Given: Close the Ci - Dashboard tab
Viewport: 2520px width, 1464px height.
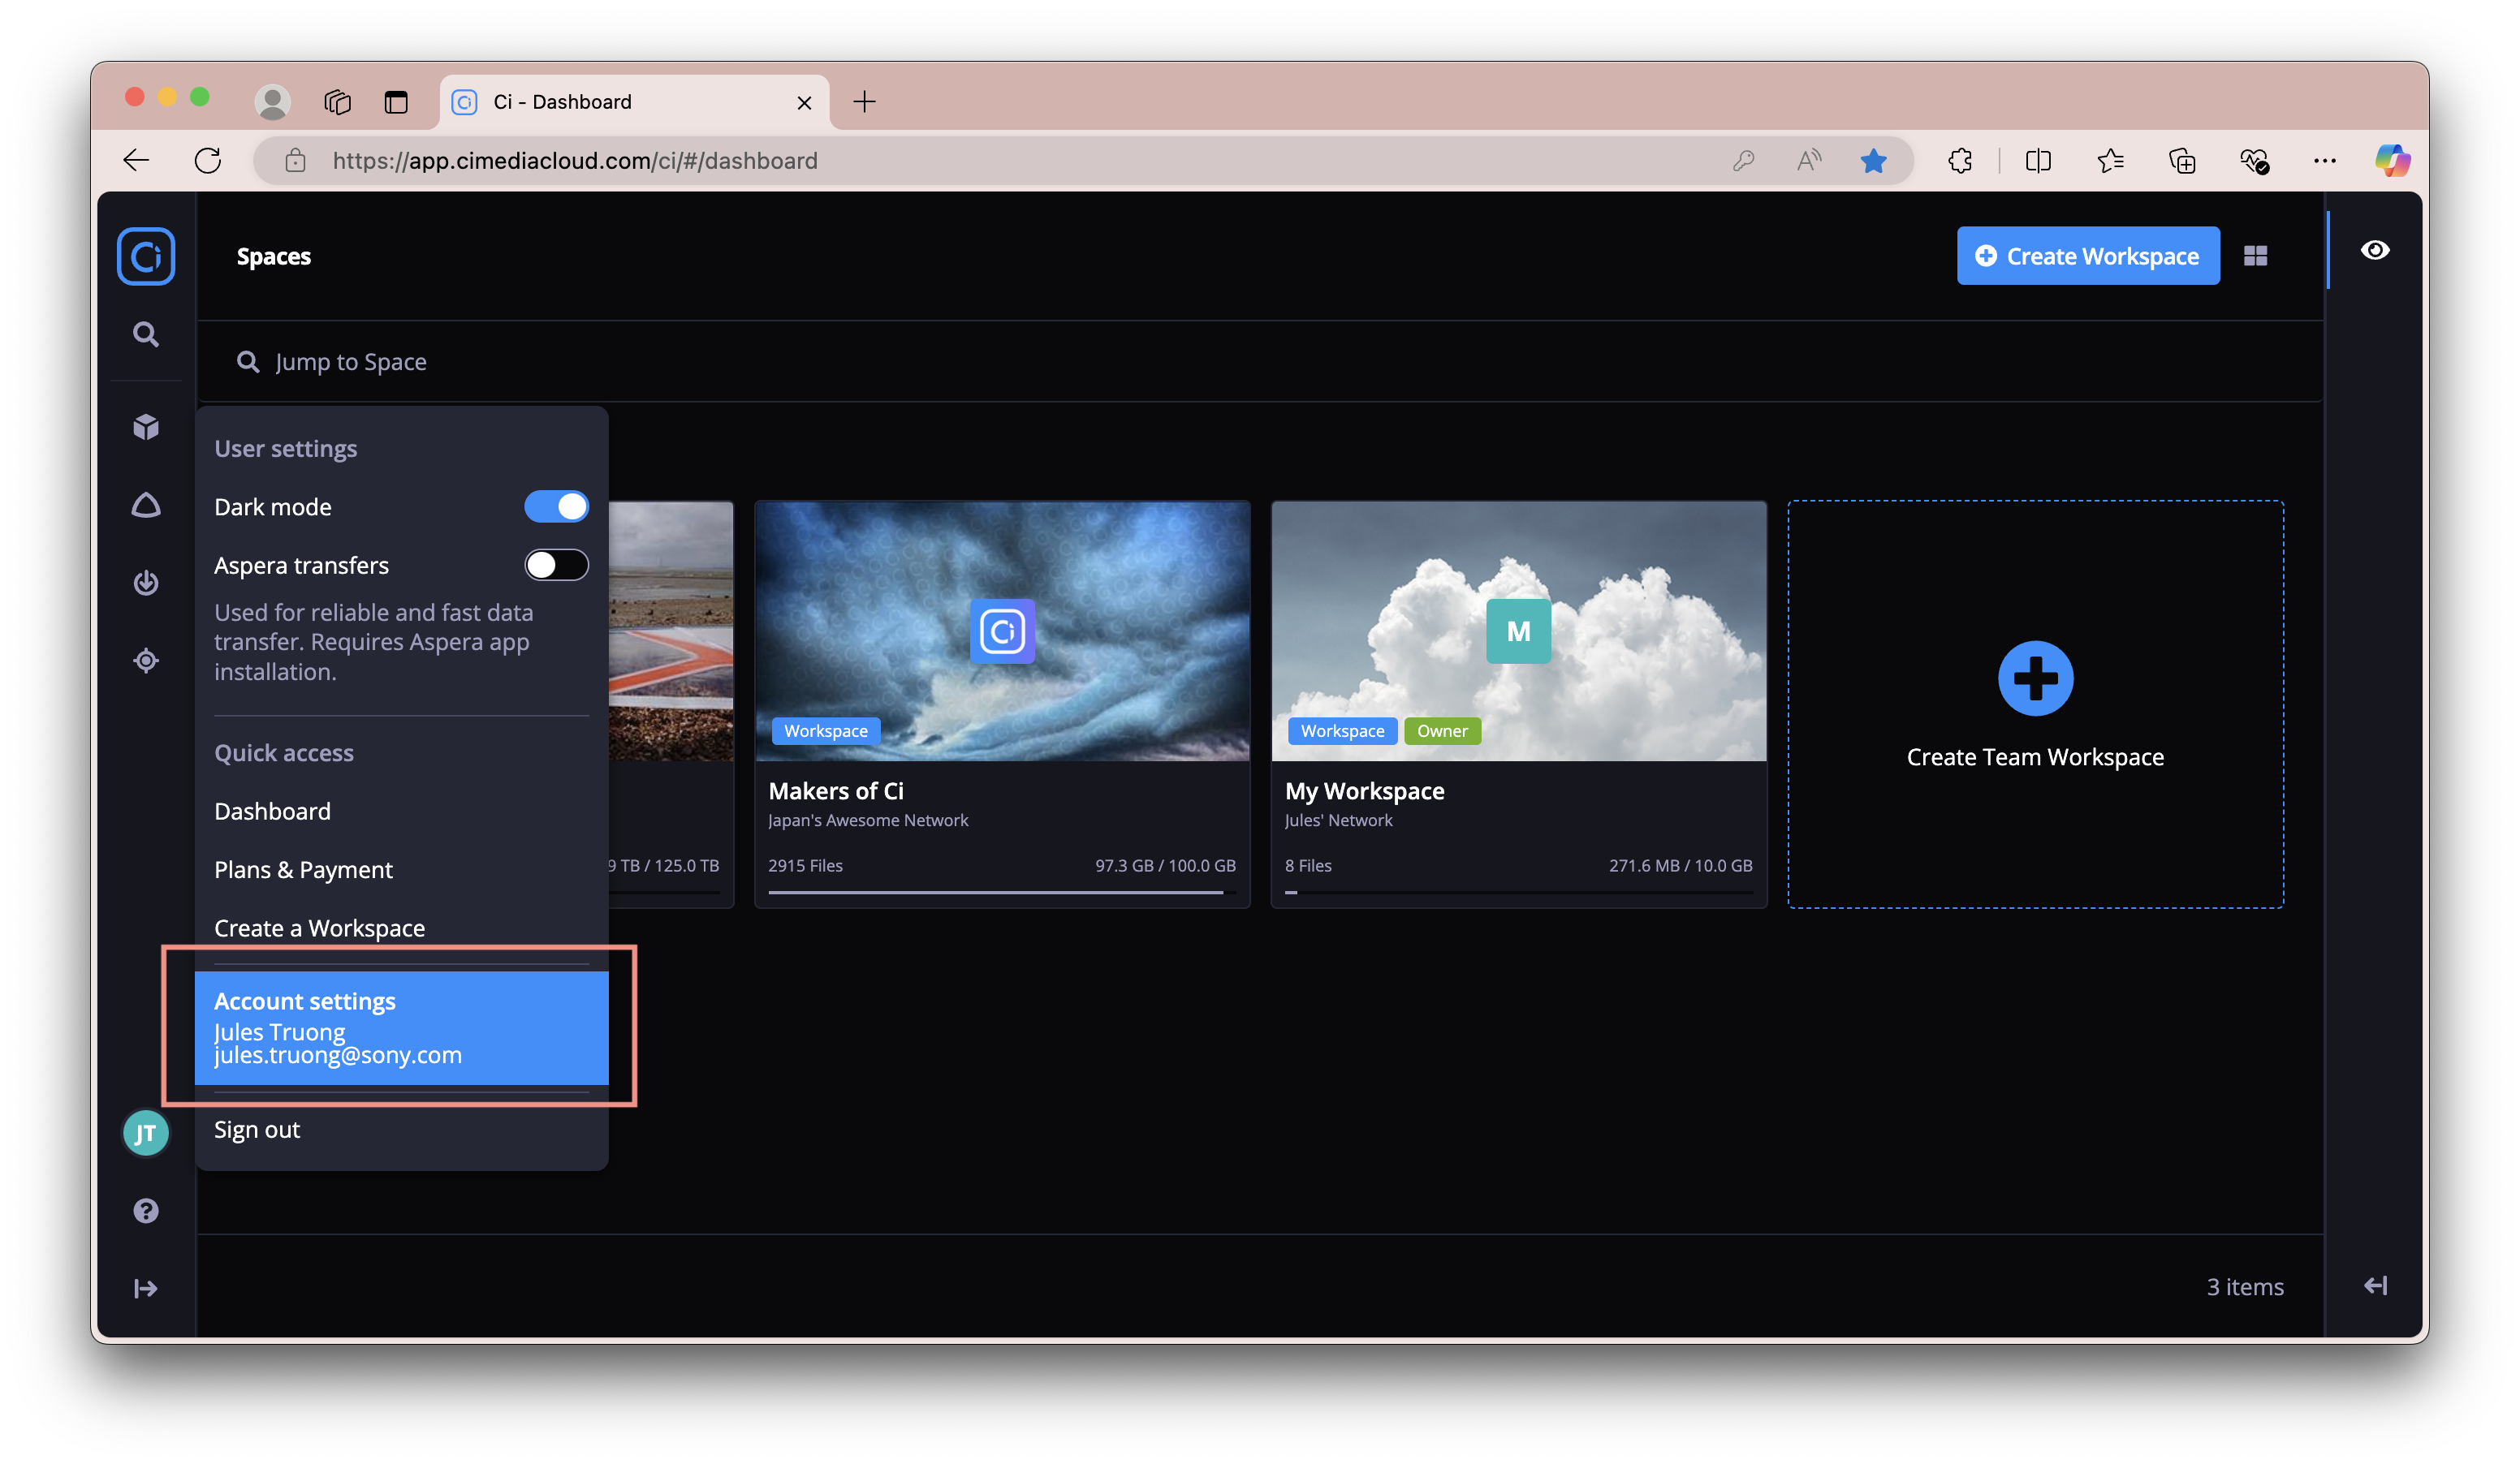Looking at the screenshot, I should click(x=804, y=103).
